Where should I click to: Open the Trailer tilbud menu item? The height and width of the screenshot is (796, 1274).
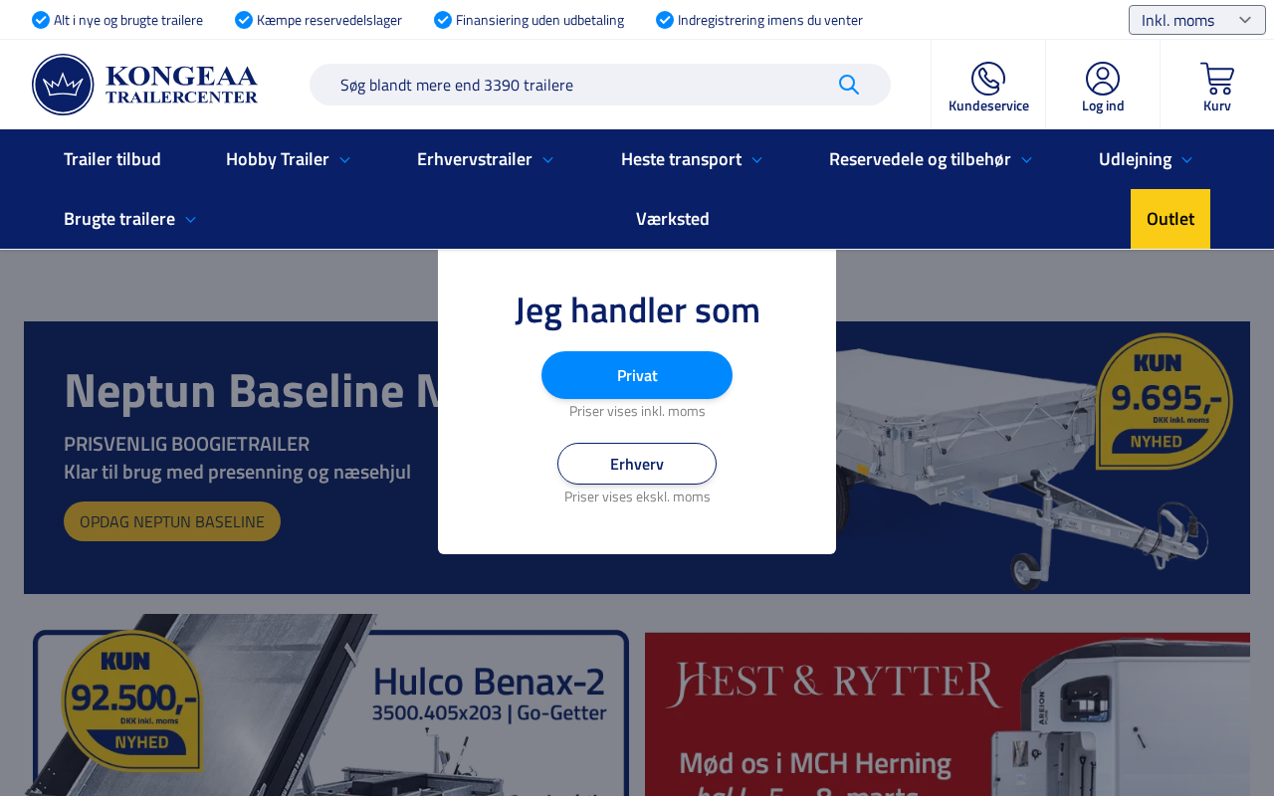pyautogui.click(x=112, y=159)
